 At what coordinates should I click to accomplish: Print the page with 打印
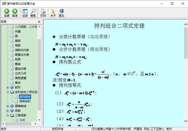tap(43, 13)
